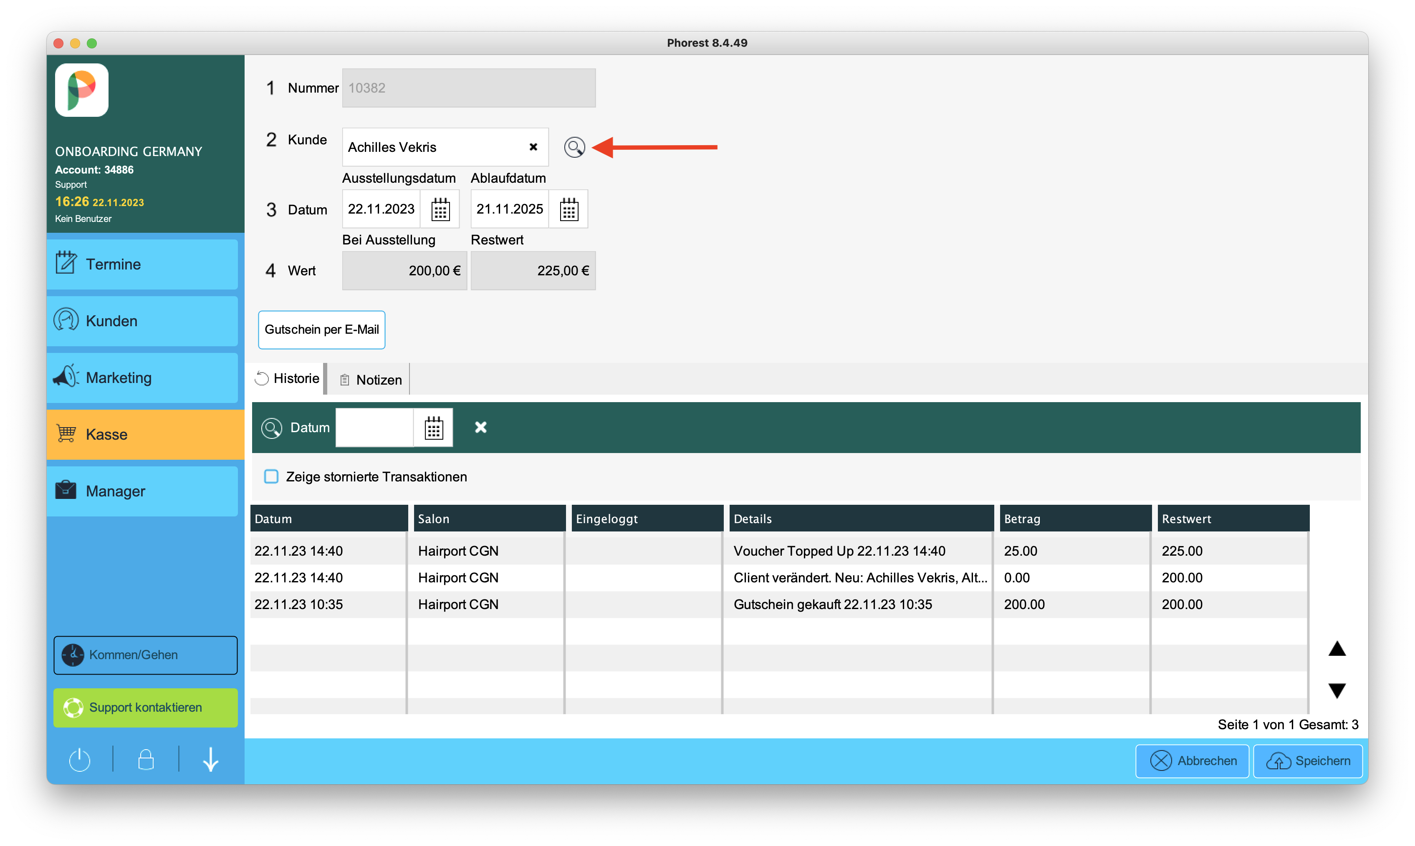Clear the Achilles Vekris client field
This screenshot has height=846, width=1415.
533,147
